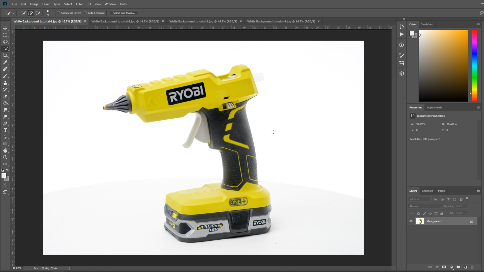Switch to the Adjustments tab

point(434,108)
